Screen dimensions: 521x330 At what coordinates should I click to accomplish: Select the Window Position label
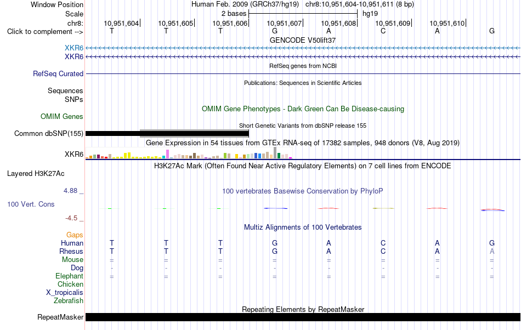click(57, 4)
